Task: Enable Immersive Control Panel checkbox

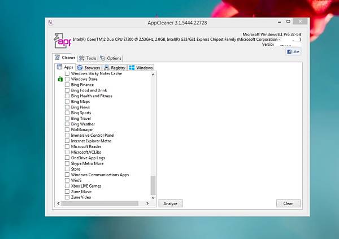Action: [x=67, y=135]
